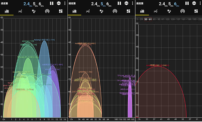Open signal meter tab in right panel
The width and height of the screenshot is (202, 122).
point(183,11)
